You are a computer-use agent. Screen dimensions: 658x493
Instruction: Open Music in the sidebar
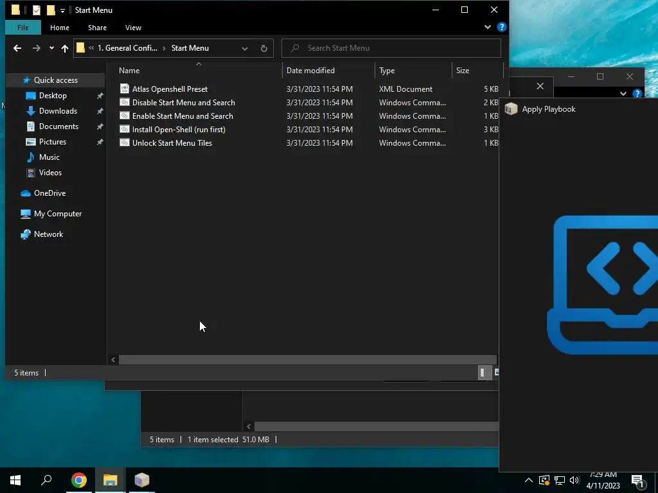49,157
